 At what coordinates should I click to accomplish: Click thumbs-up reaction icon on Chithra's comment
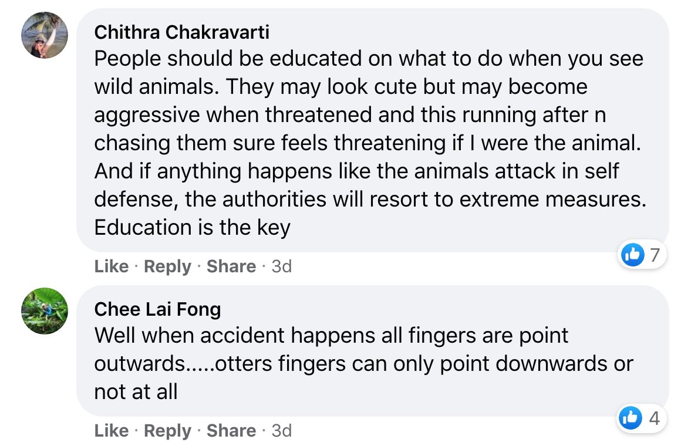pyautogui.click(x=633, y=255)
